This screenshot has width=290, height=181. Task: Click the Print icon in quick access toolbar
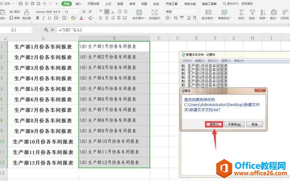pos(33,4)
